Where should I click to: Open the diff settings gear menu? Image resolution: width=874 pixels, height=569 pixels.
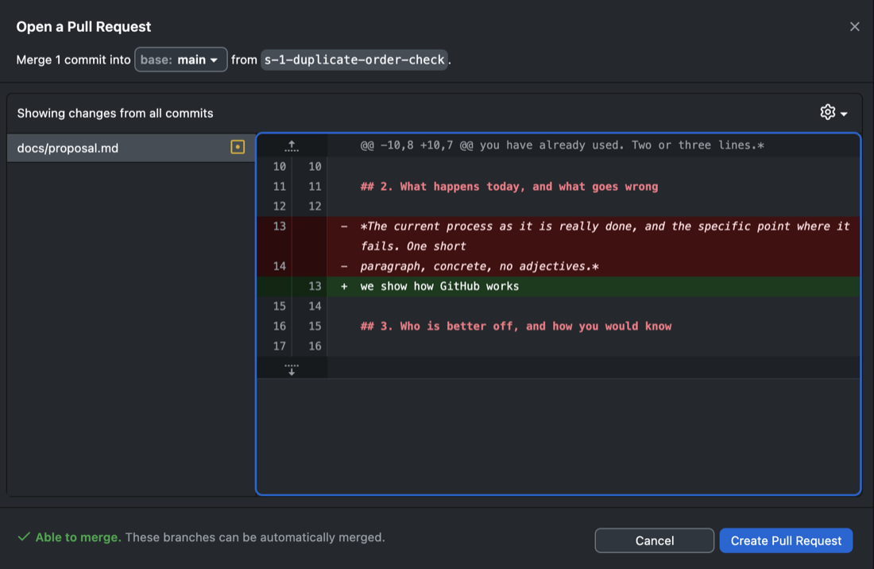point(833,113)
